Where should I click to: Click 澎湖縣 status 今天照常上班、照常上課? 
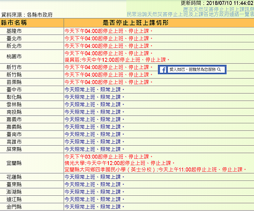pyautogui.click(x=94, y=192)
